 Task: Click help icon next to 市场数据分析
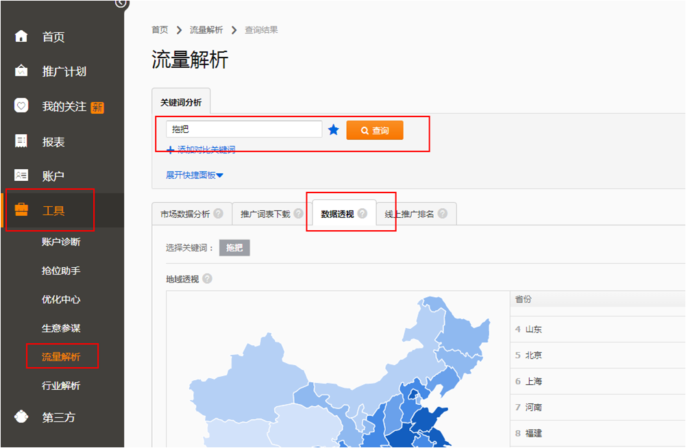coord(219,214)
